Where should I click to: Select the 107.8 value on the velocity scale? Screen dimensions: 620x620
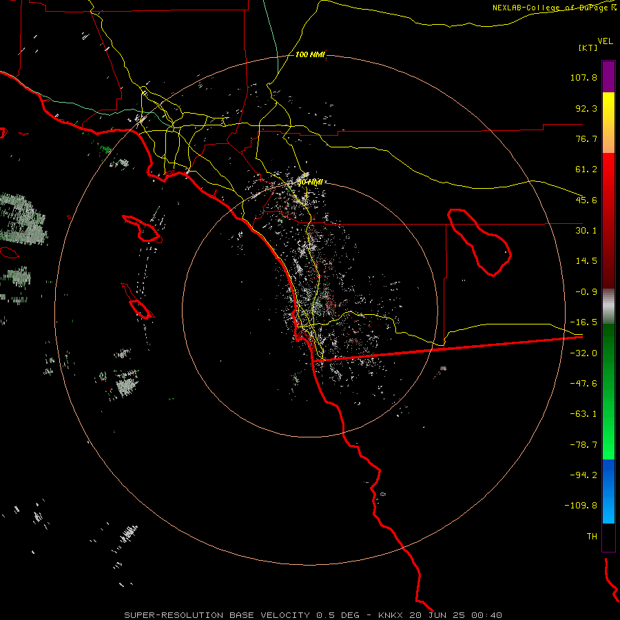583,77
